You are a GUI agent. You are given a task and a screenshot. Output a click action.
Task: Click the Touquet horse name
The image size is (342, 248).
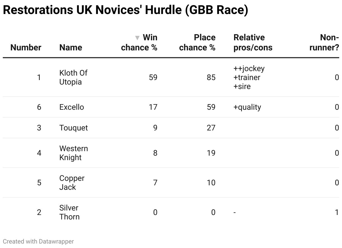pos(73,128)
